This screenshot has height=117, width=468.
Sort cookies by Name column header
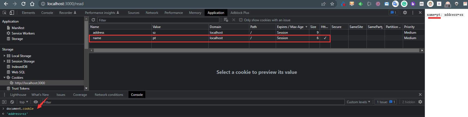tap(120, 27)
